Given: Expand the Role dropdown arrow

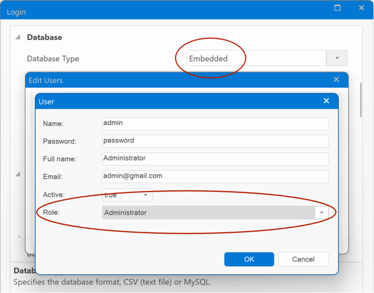Looking at the screenshot, I should pos(322,213).
